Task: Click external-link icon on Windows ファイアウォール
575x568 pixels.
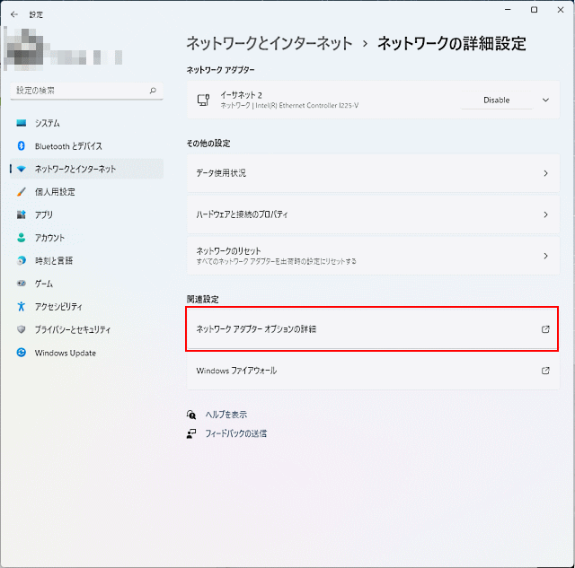Action: [x=545, y=371]
